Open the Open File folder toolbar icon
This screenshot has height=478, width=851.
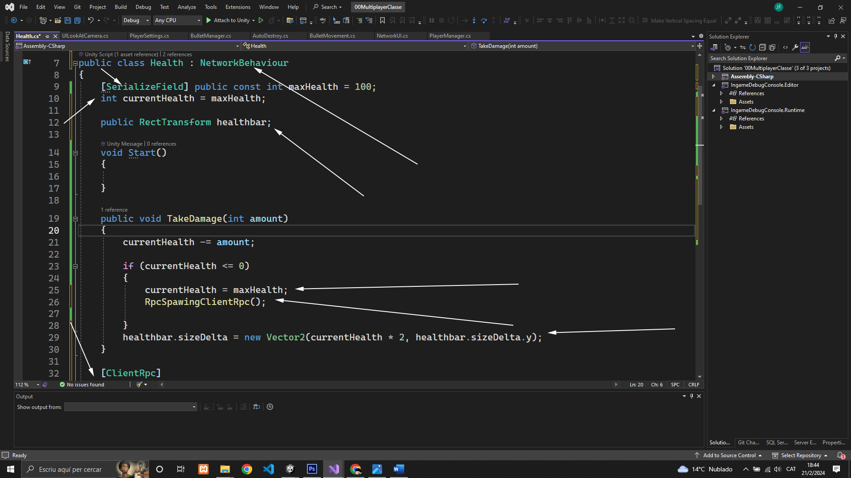[x=58, y=20]
